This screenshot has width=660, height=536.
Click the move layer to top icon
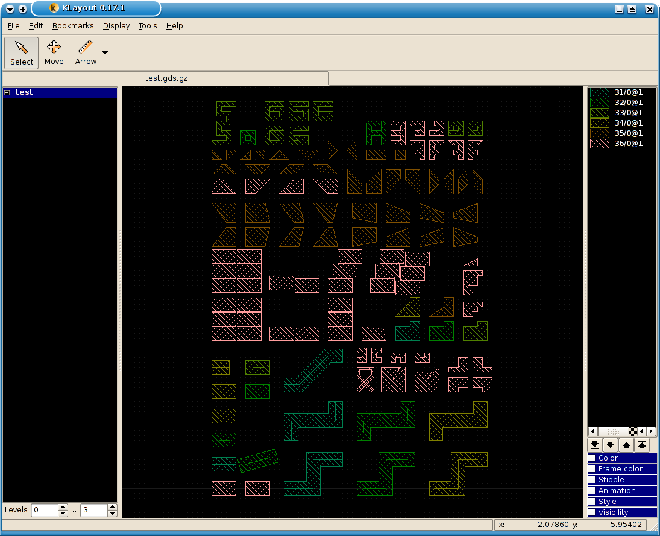[642, 445]
